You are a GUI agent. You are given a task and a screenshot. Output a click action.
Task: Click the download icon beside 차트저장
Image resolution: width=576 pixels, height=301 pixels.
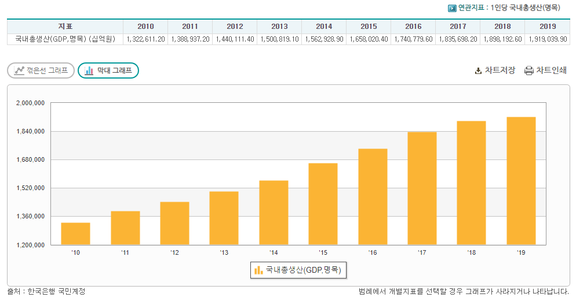pyautogui.click(x=478, y=71)
